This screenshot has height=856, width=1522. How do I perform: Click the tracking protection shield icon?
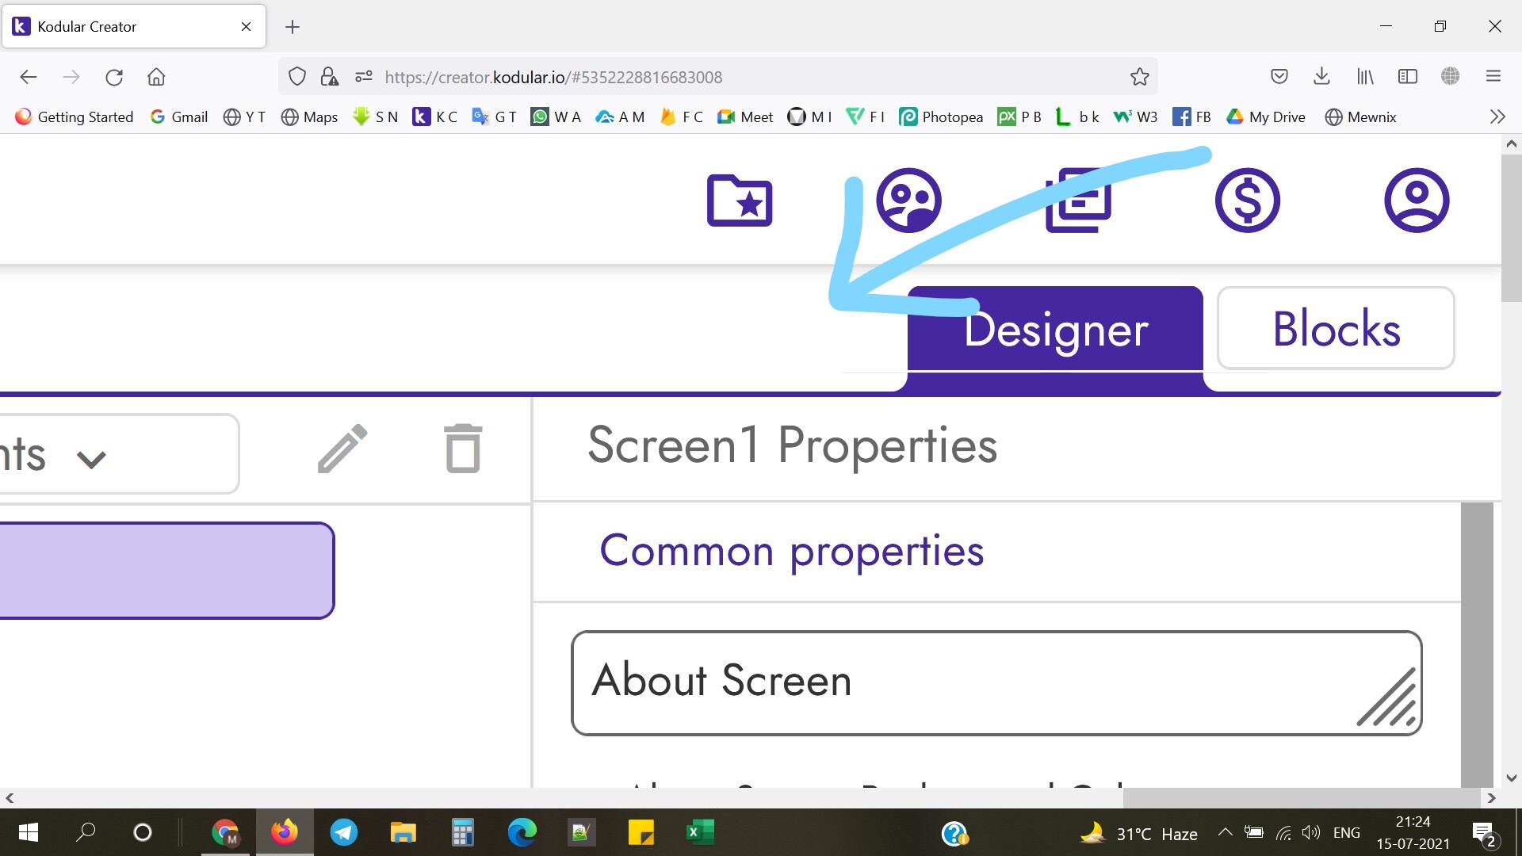click(296, 77)
